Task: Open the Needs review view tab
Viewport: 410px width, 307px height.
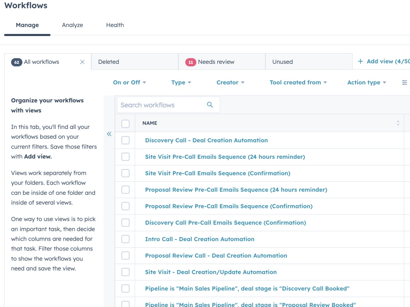Action: pyautogui.click(x=222, y=62)
